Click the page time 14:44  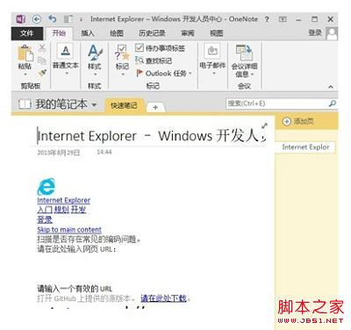click(x=104, y=152)
